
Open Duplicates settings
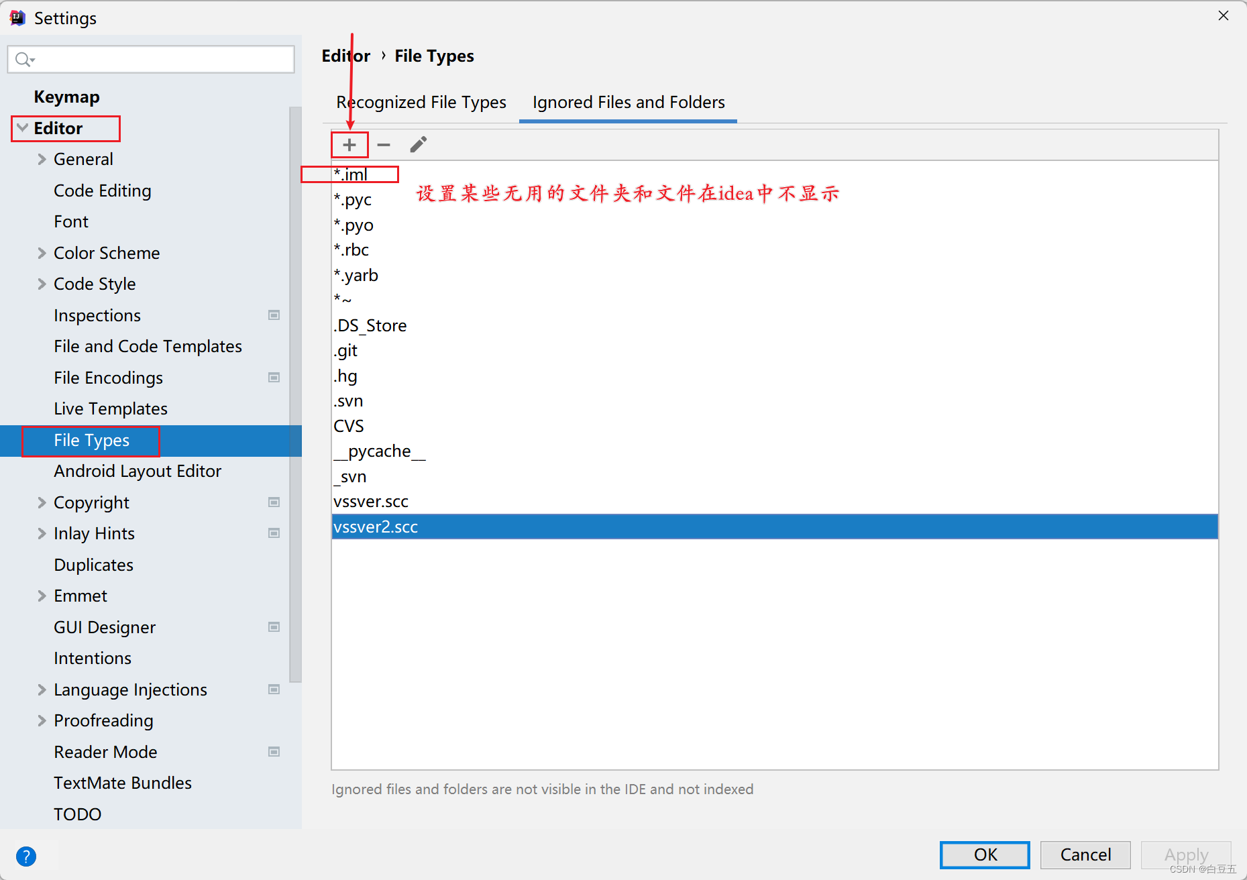coord(94,565)
